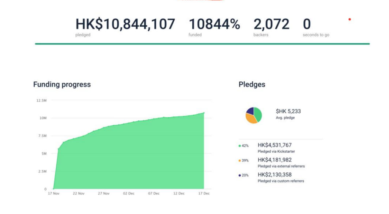The width and height of the screenshot is (389, 214).
Task: Click the HK$4,531,767 pledged via Kickstarter entry
Action: (275, 145)
